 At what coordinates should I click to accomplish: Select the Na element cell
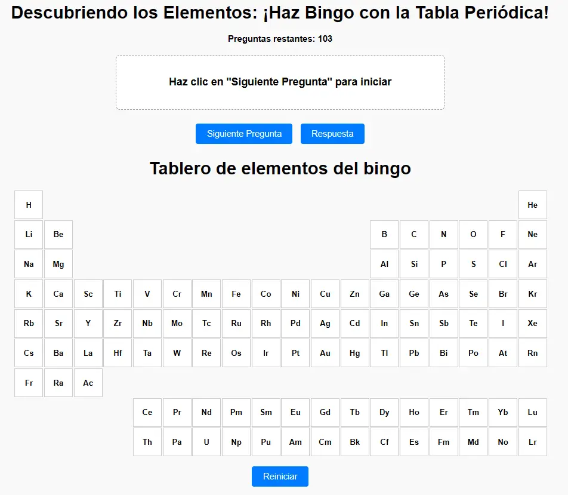pyautogui.click(x=29, y=264)
